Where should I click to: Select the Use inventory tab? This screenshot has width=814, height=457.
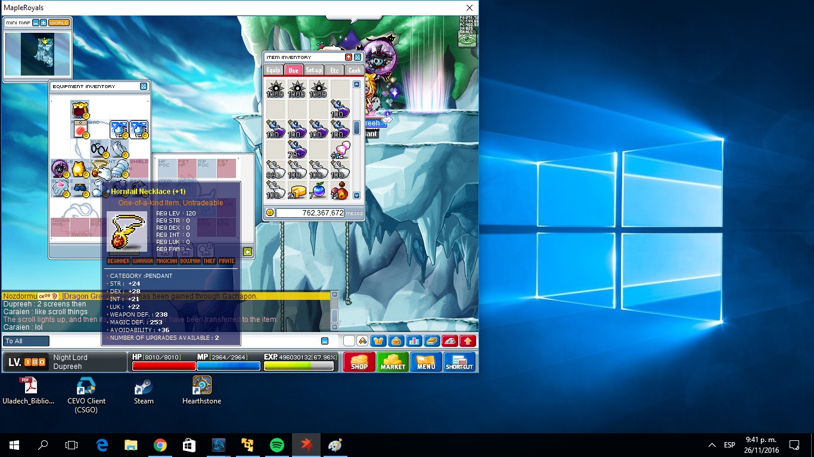(x=293, y=70)
